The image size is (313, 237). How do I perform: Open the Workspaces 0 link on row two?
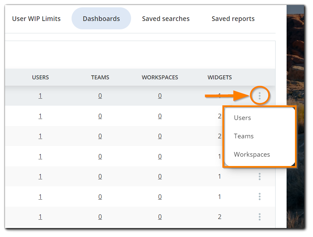[160, 116]
